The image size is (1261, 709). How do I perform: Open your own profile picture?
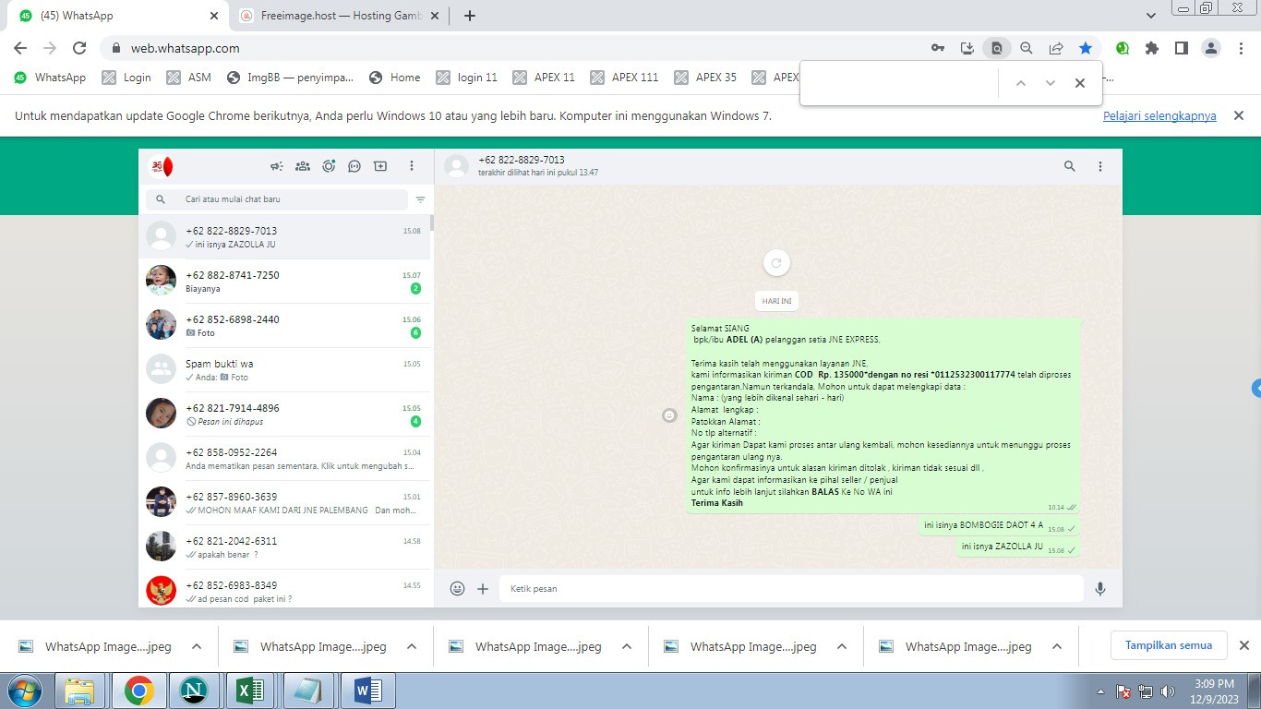162,166
